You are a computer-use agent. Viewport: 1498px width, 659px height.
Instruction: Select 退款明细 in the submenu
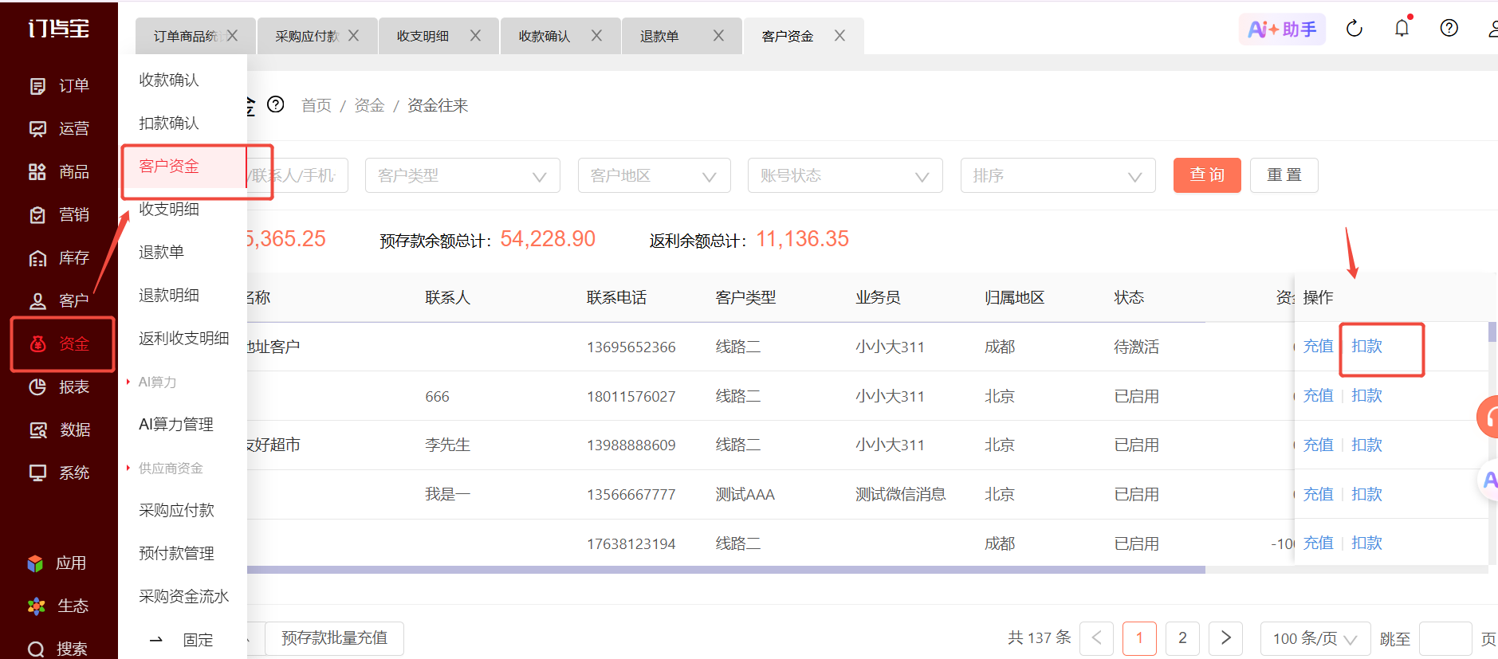(169, 296)
